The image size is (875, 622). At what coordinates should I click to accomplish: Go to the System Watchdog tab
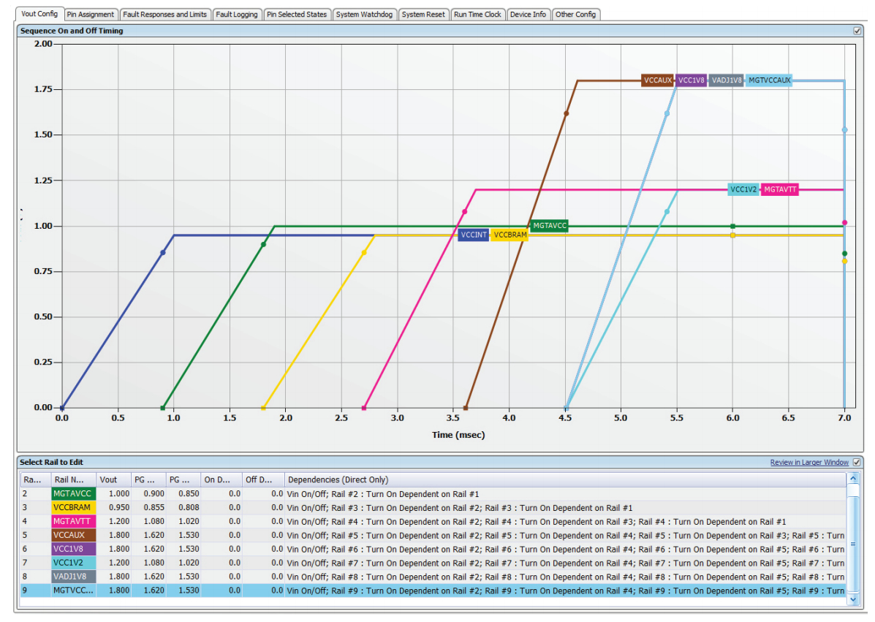[x=363, y=15]
